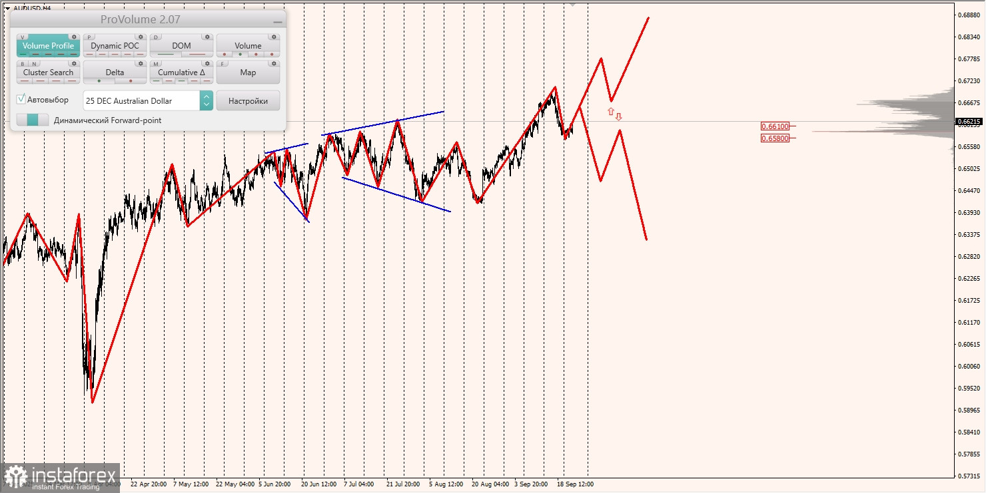Open Delta gear settings

tap(141, 64)
